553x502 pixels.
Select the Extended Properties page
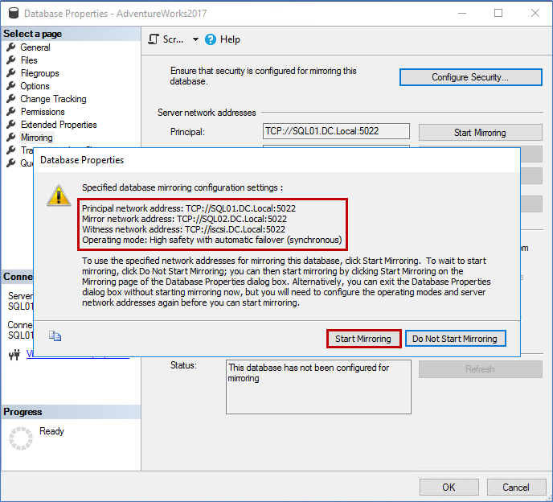coord(59,125)
